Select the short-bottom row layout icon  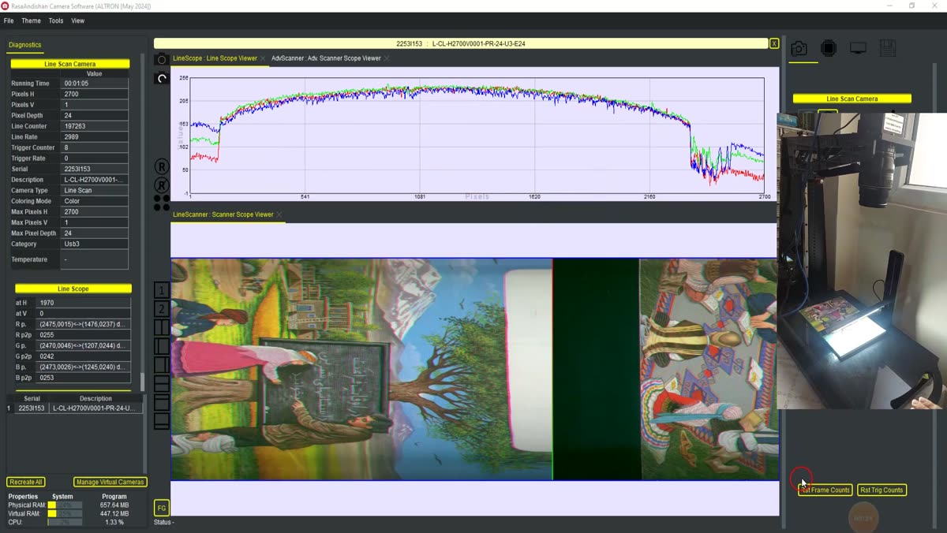point(161,421)
